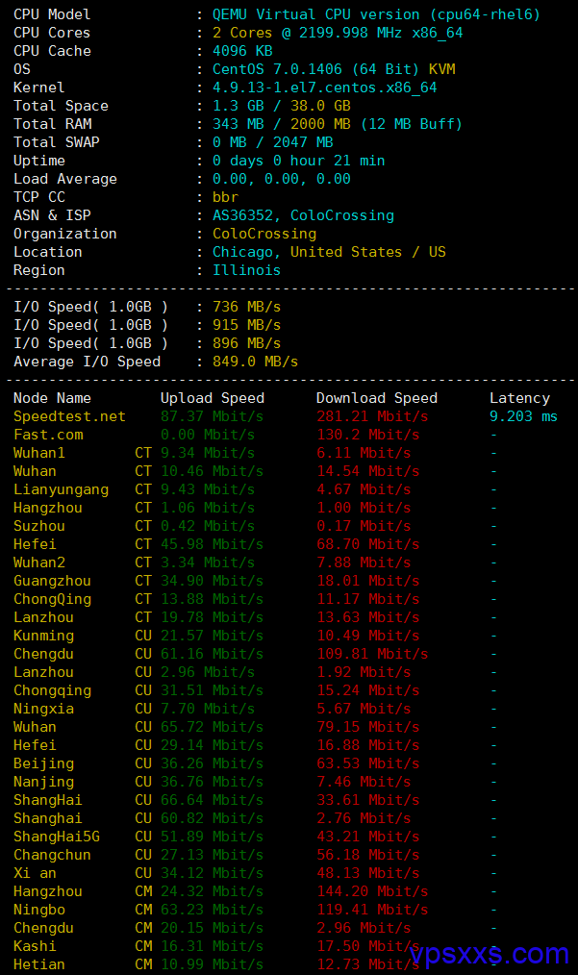Click the Chengdu CU download speed 109.81
This screenshot has width=578, height=975.
[372, 654]
